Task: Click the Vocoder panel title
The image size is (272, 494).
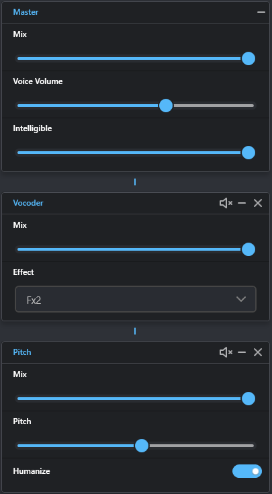Action: 28,203
